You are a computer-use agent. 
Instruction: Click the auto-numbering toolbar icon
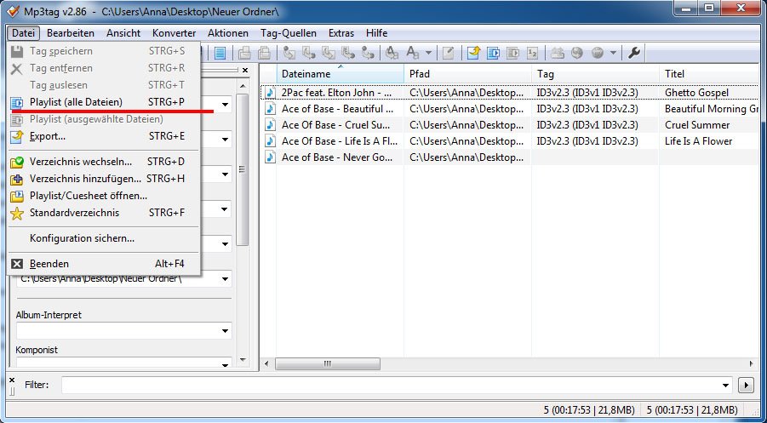[x=531, y=53]
